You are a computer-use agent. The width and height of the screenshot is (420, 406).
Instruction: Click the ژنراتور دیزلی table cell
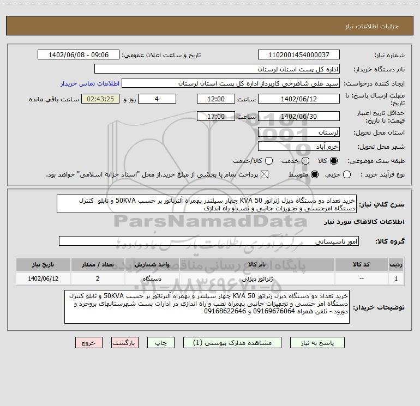click(x=257, y=278)
